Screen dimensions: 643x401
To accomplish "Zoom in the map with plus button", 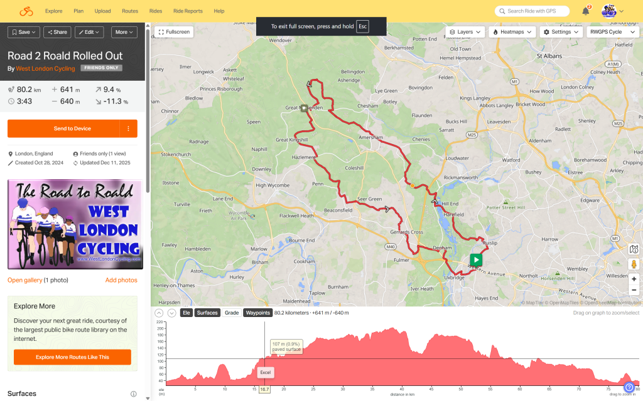I will pyautogui.click(x=634, y=279).
